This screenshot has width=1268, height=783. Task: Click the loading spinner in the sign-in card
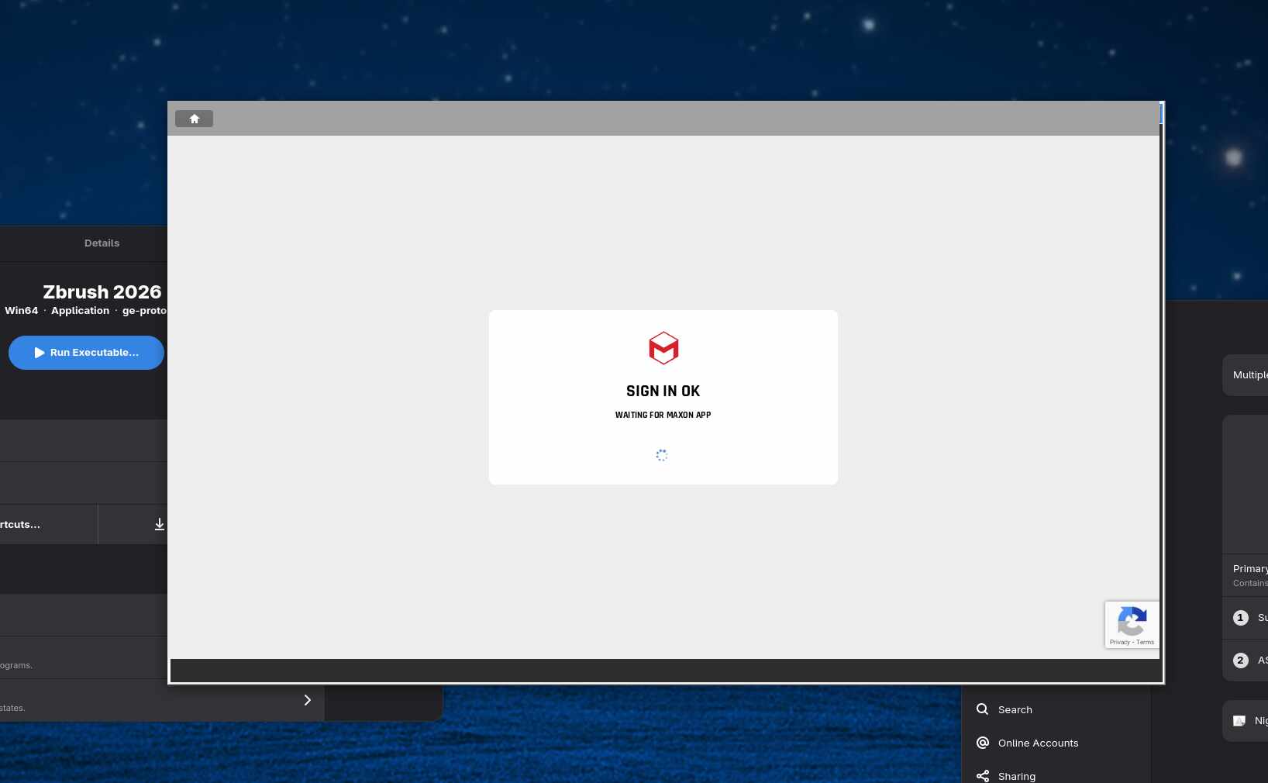(662, 455)
